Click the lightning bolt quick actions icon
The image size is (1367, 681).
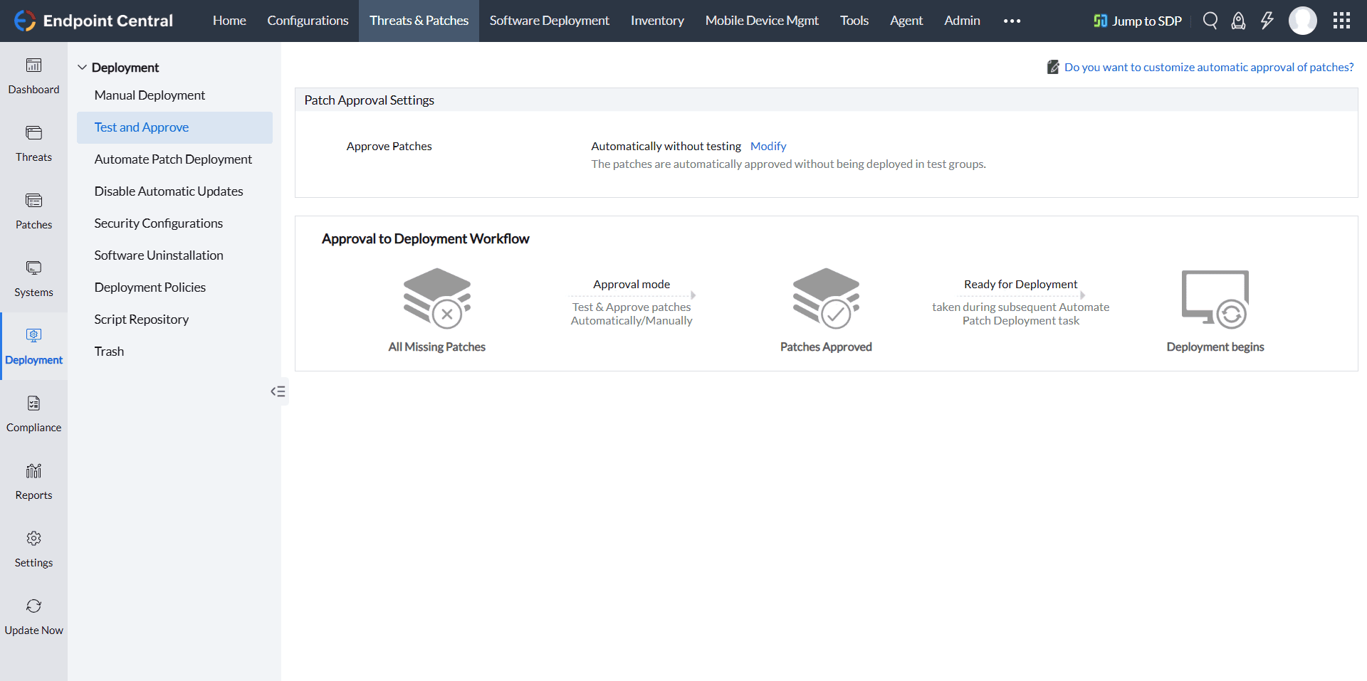point(1267,21)
